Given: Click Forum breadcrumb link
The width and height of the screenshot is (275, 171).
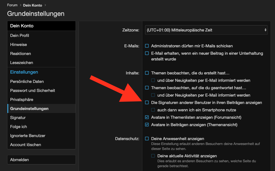Looking at the screenshot, I should pyautogui.click(x=12, y=5).
